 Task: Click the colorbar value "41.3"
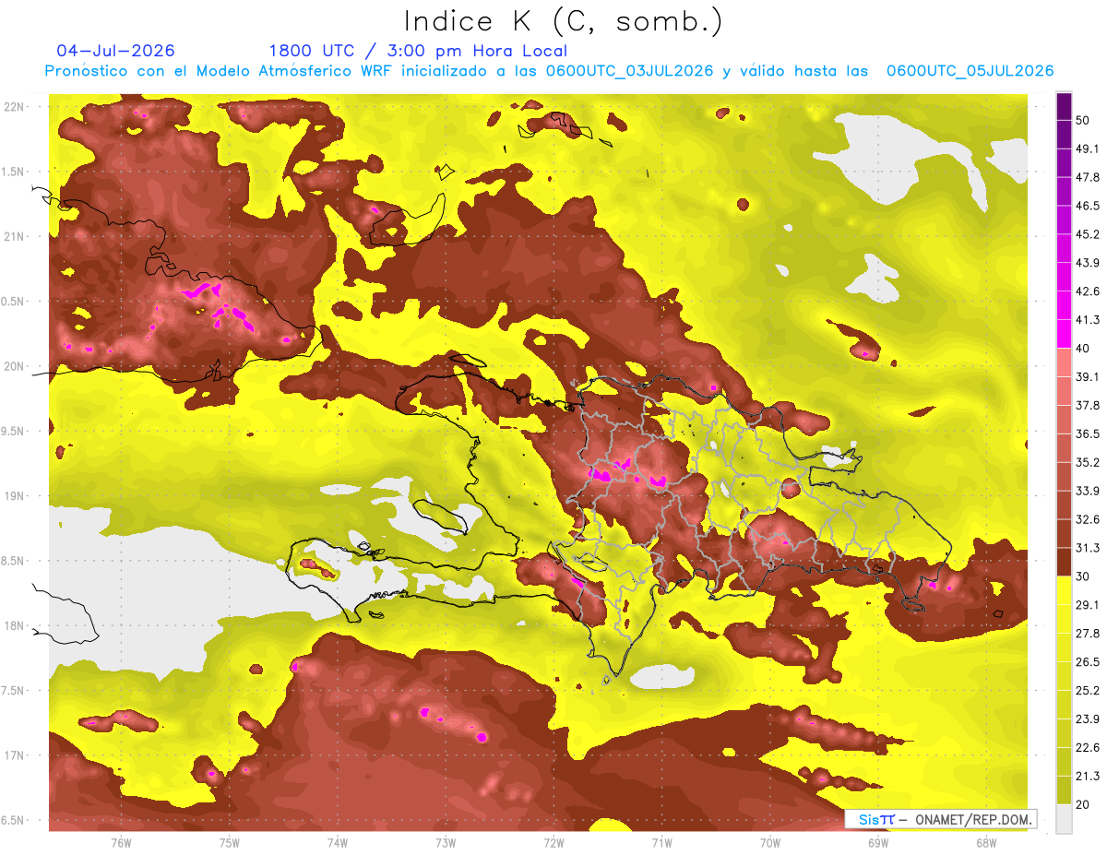pyautogui.click(x=1086, y=320)
